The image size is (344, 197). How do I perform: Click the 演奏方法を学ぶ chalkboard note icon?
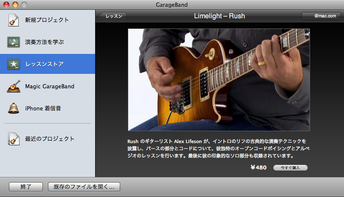point(14,42)
